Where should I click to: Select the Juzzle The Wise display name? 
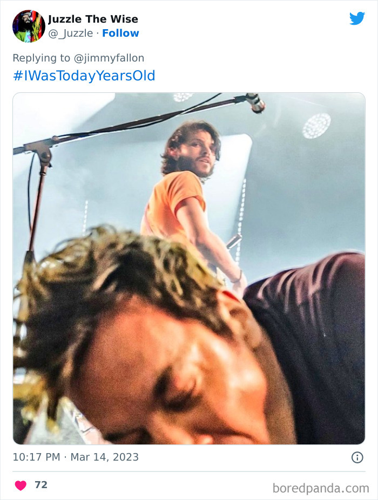click(92, 19)
